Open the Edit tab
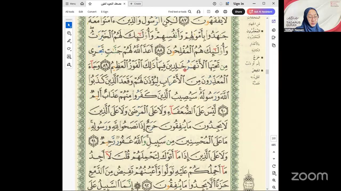Viewport: 341px width, 191px height. click(81, 12)
